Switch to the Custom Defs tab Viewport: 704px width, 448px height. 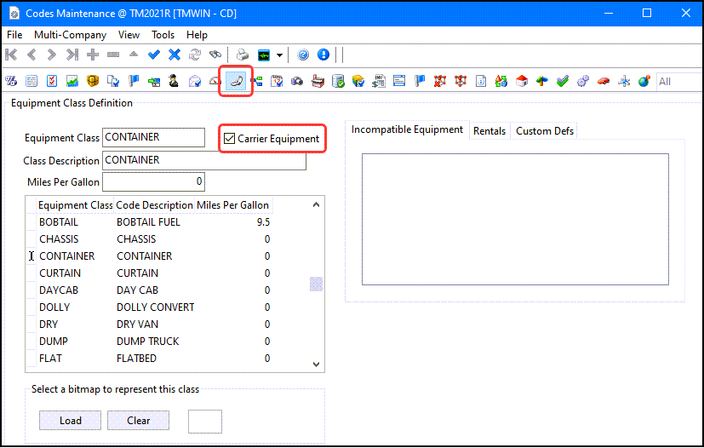pos(545,130)
